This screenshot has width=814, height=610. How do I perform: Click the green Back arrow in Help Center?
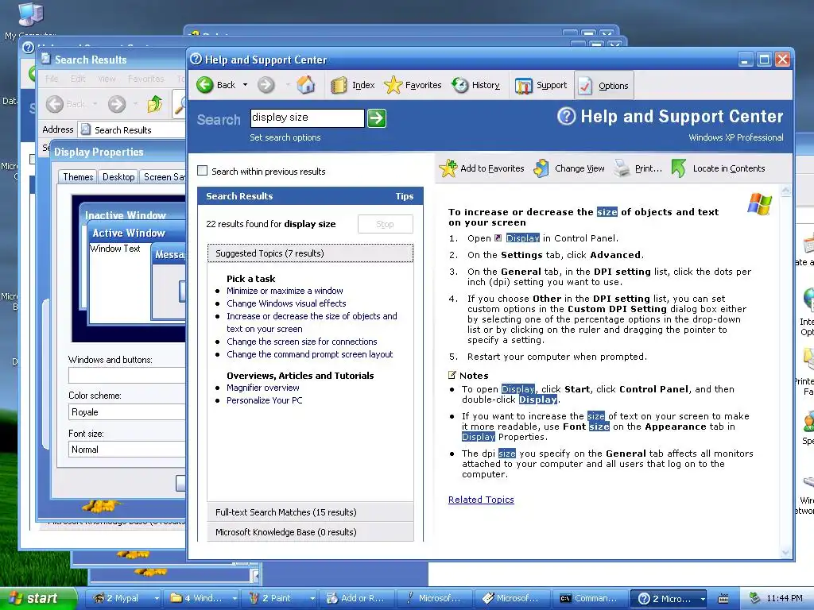coord(205,84)
